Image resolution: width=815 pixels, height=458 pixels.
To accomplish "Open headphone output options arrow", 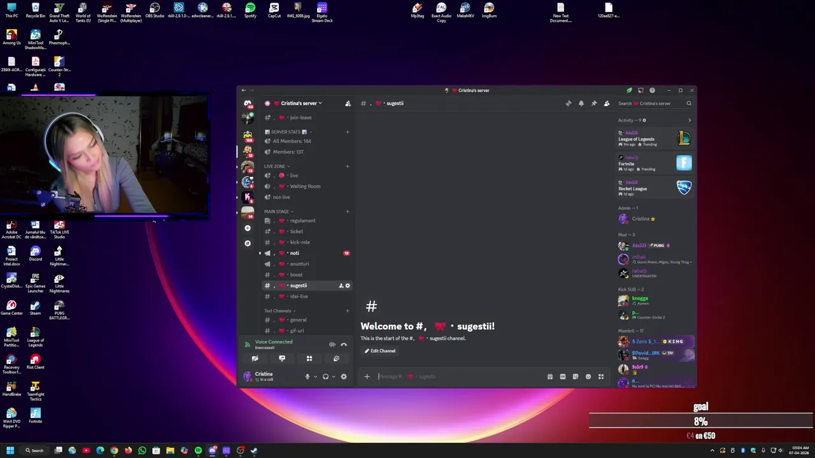I will point(333,377).
